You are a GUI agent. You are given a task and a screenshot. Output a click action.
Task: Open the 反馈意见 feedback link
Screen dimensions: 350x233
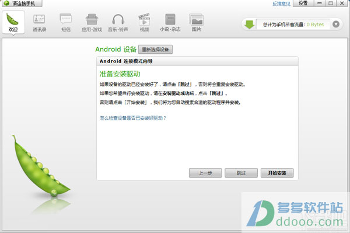tap(282, 4)
